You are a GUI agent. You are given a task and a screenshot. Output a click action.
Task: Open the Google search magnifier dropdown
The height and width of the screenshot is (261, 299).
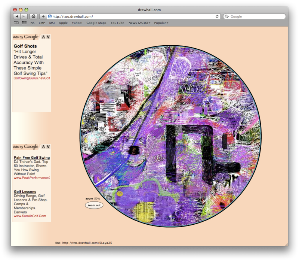click(227, 16)
